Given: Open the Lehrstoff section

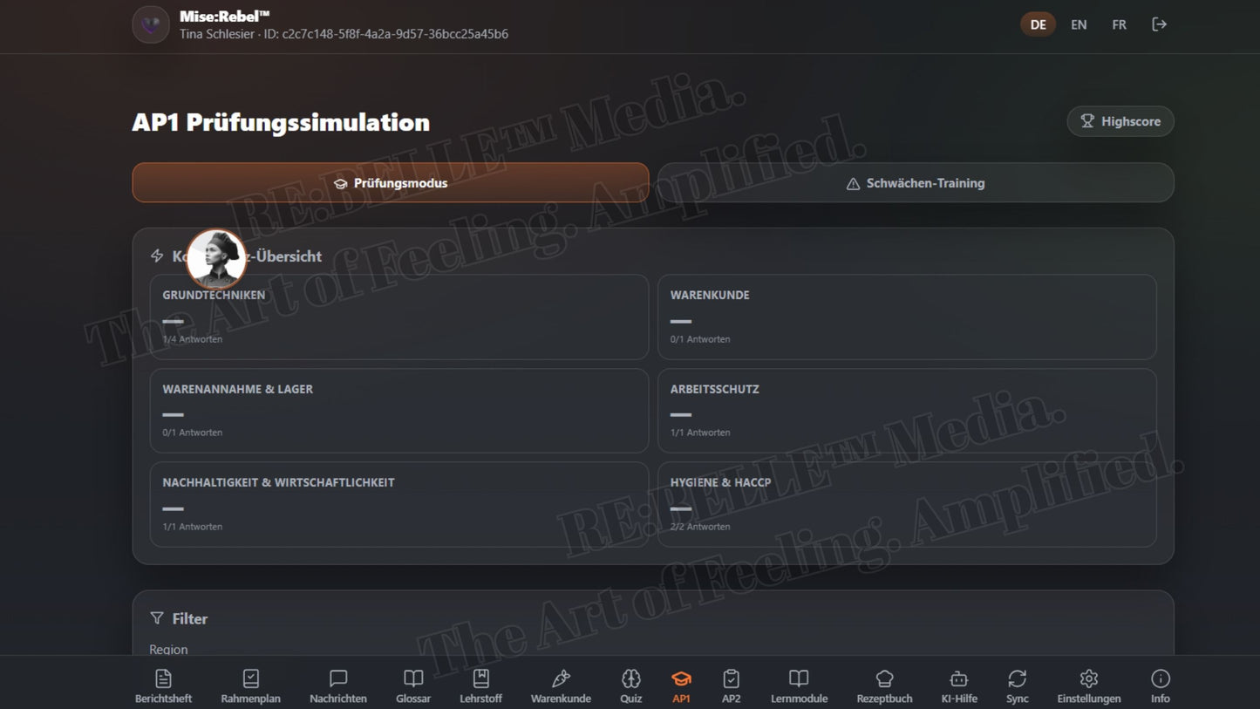Looking at the screenshot, I should (x=480, y=686).
